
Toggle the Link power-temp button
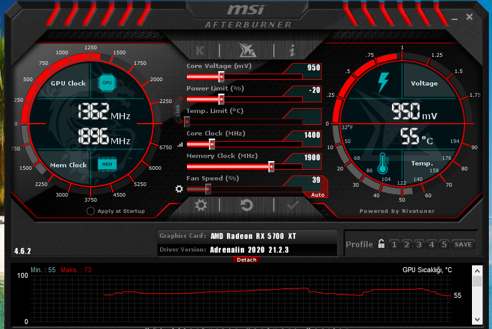click(x=178, y=110)
